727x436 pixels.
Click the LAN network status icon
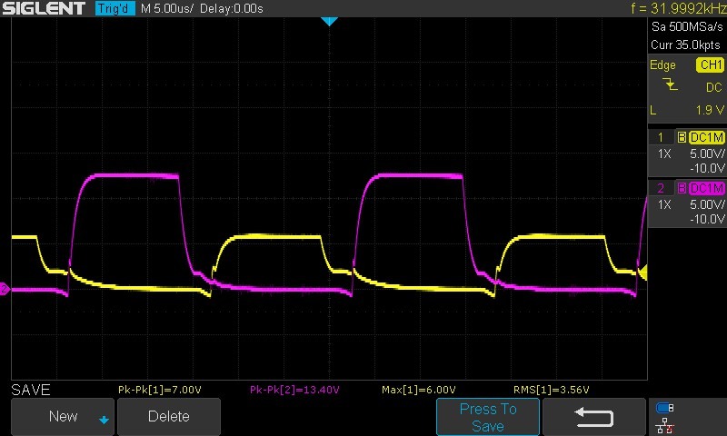pyautogui.click(x=665, y=425)
